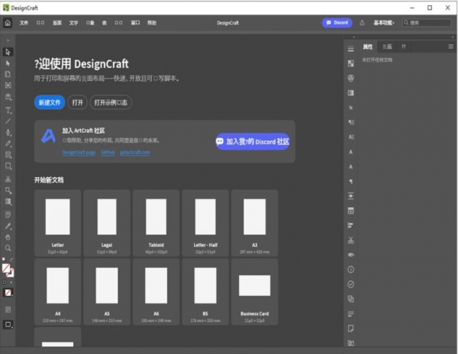
Task: Open the 文字 menu
Action: [73, 23]
